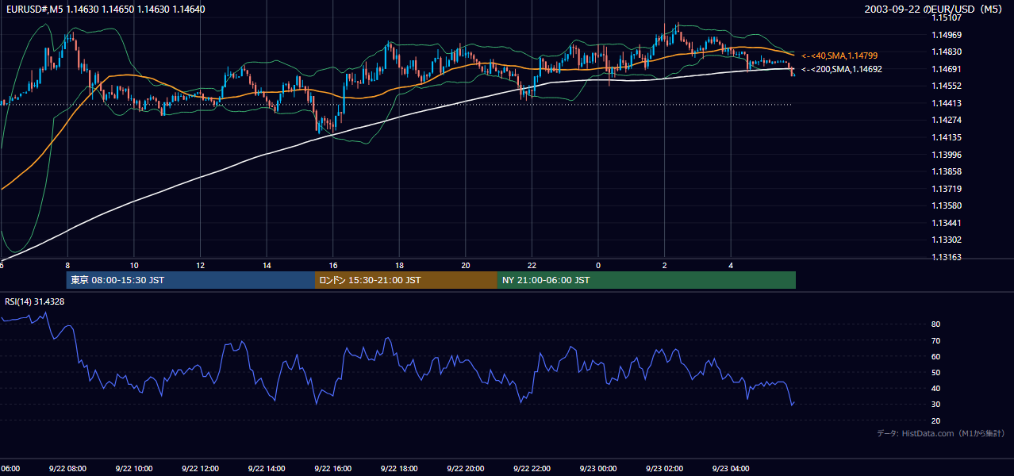Click RSI scale value 70
1014x476 pixels.
(x=936, y=340)
